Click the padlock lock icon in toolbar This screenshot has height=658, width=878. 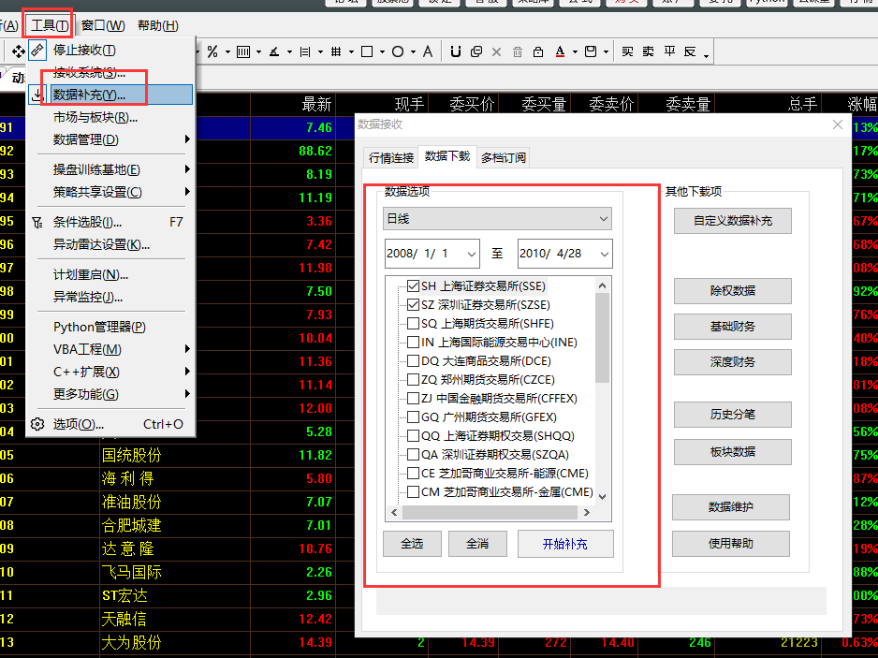click(538, 51)
